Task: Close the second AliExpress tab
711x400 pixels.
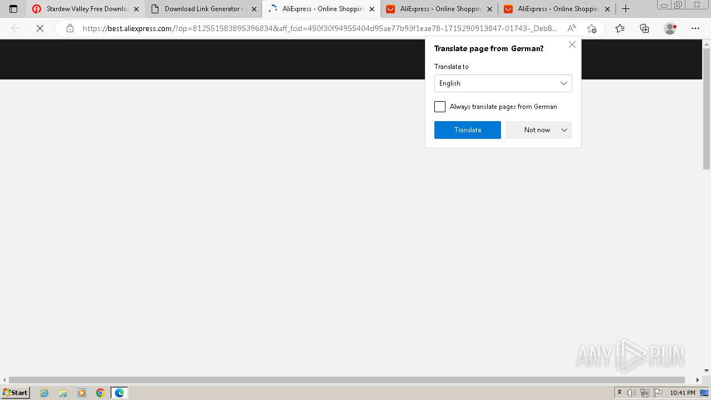Action: pos(489,9)
